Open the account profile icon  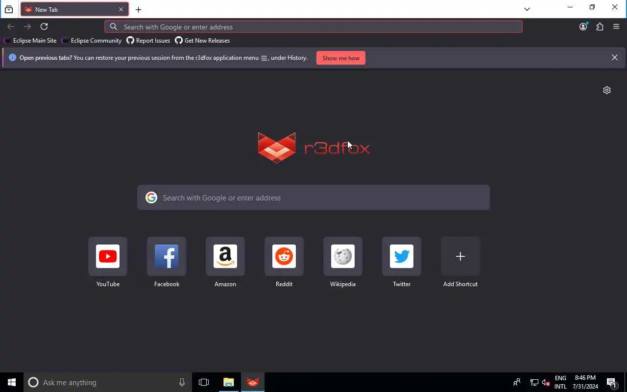tap(583, 26)
